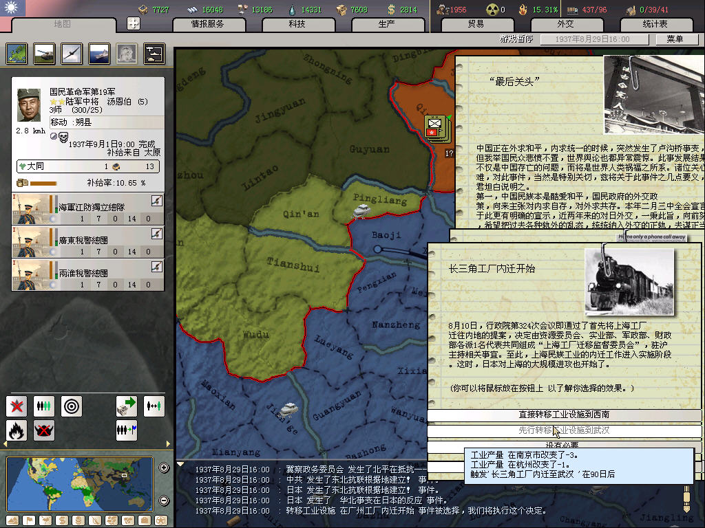Click the log entry about 转移工业设施
The image size is (705, 528).
[x=370, y=511]
